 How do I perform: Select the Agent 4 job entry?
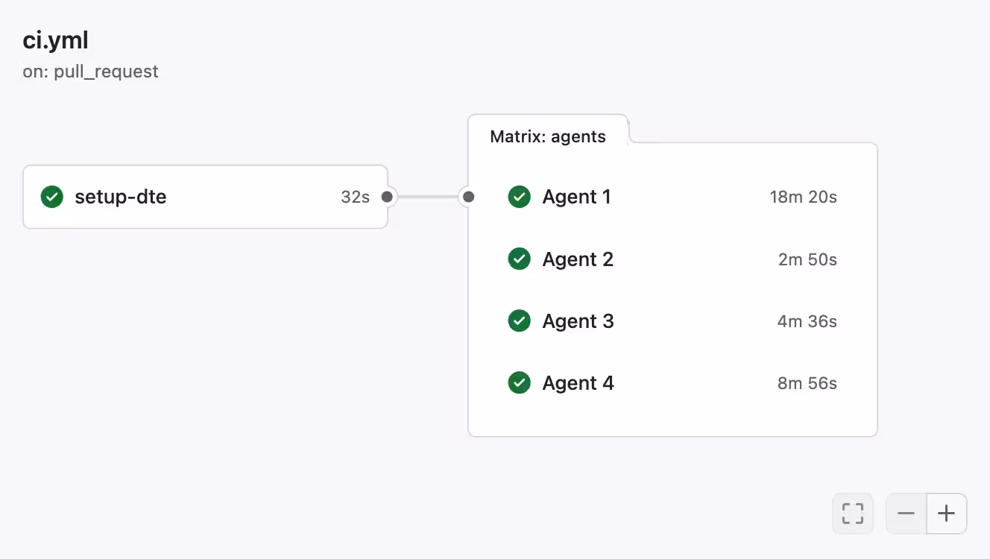point(578,382)
